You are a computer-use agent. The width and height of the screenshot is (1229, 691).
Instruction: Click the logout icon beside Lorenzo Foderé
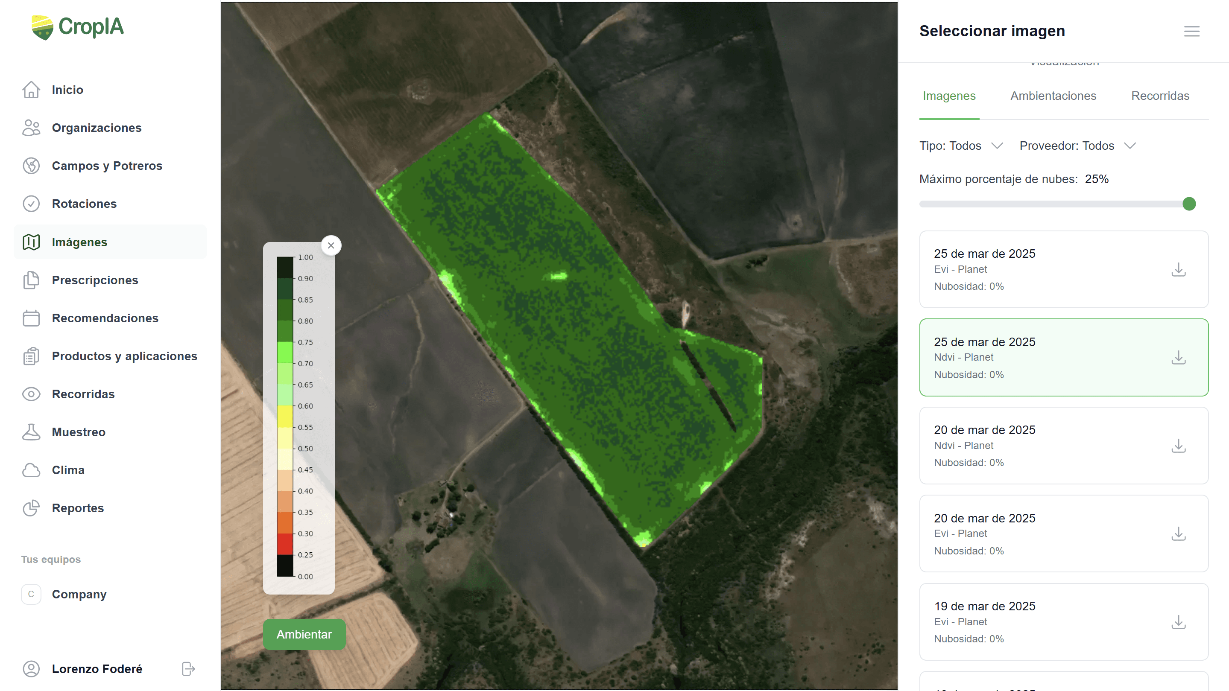(x=188, y=668)
